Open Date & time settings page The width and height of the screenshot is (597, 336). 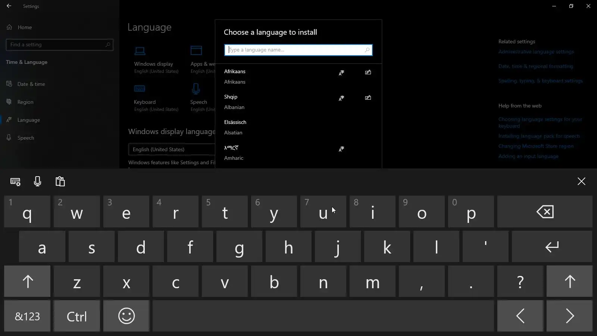[60, 84]
